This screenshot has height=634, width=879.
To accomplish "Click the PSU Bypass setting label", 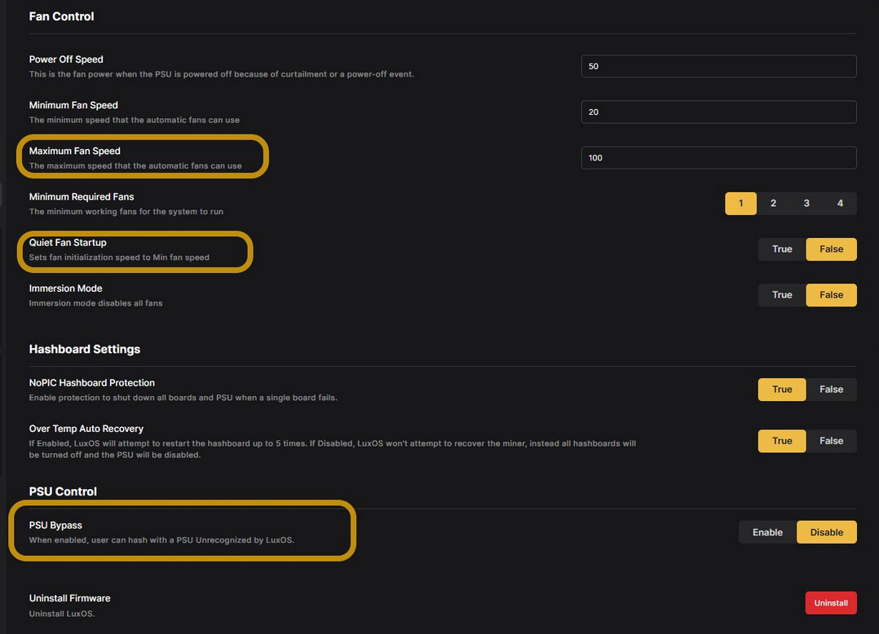I will click(x=55, y=526).
